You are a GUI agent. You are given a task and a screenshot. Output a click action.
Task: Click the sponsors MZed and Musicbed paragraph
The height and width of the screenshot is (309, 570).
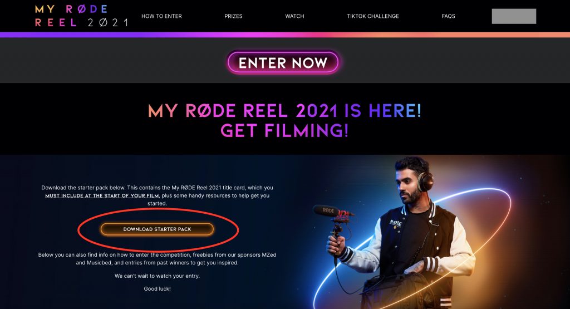[x=157, y=258]
